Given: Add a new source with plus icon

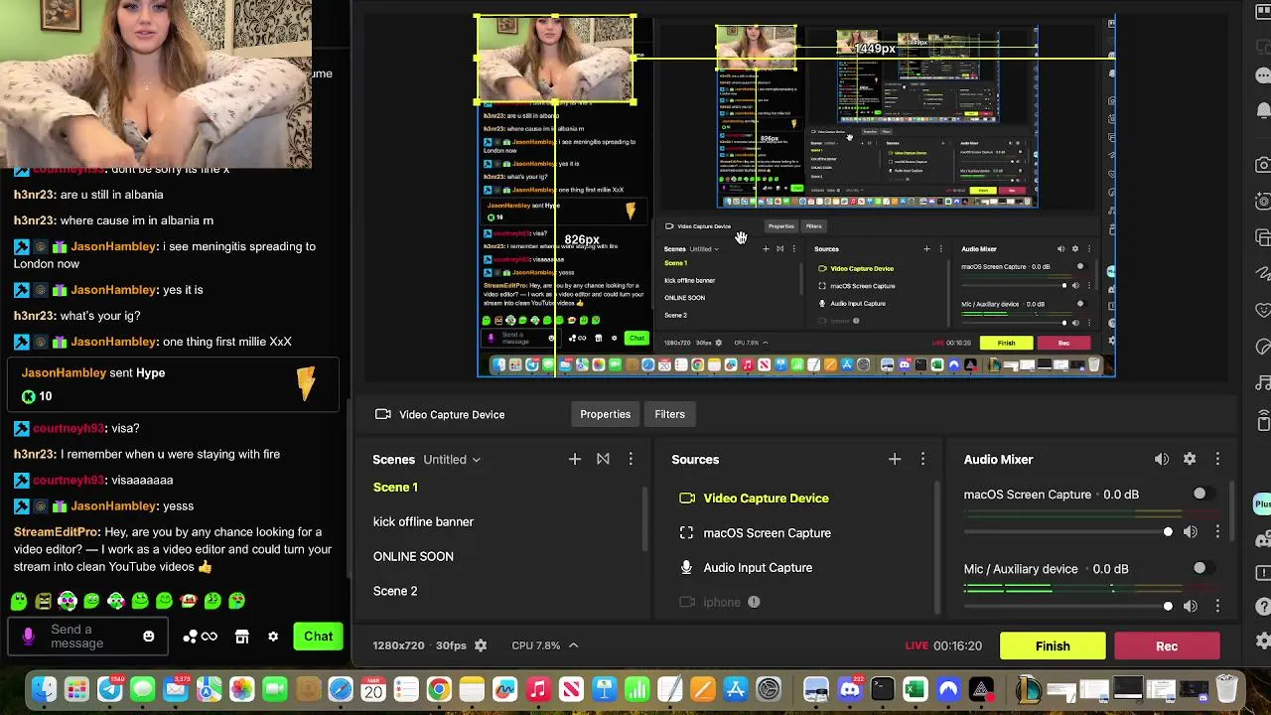Looking at the screenshot, I should [x=895, y=459].
